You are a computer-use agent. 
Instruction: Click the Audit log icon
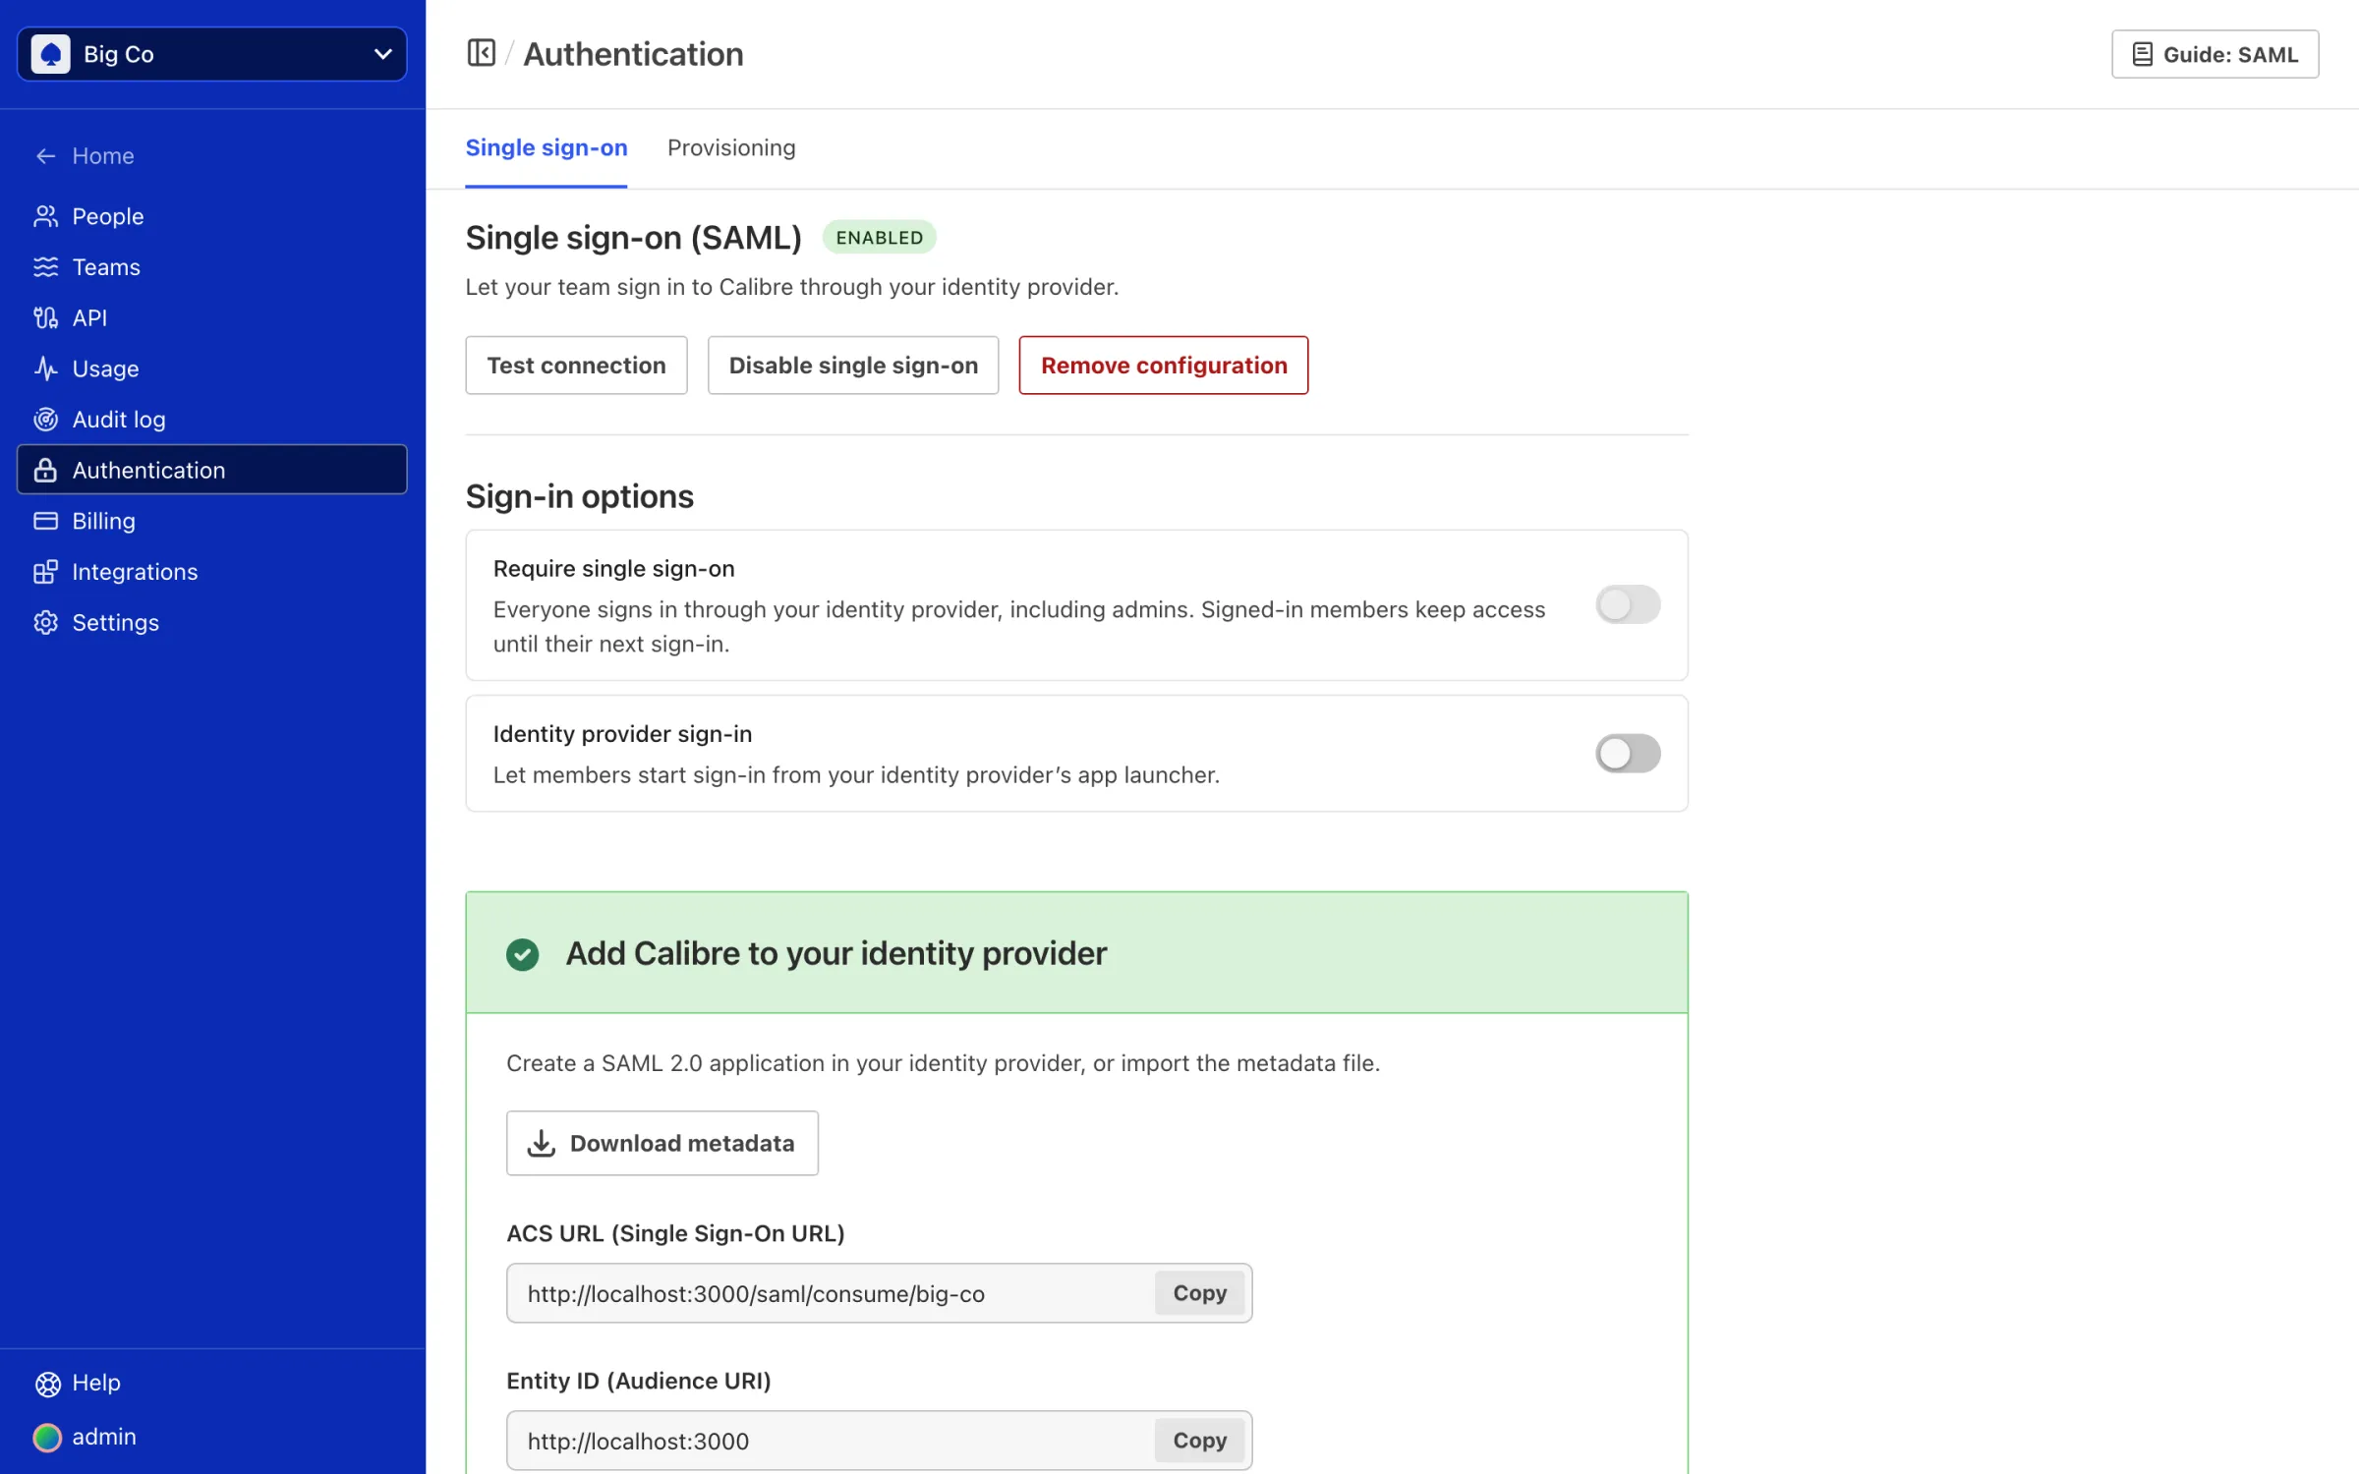pyautogui.click(x=45, y=420)
